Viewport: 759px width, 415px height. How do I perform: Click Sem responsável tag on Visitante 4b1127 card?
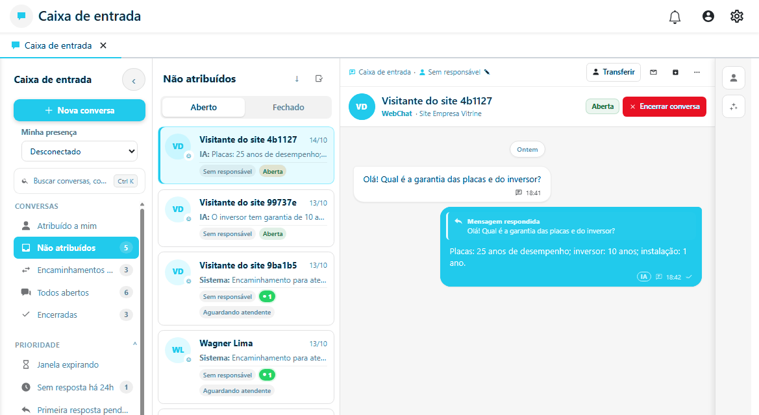(x=227, y=172)
